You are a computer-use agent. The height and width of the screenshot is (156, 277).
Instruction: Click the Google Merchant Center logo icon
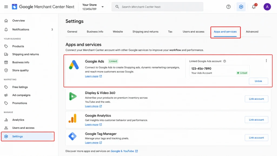[x=15, y=7]
